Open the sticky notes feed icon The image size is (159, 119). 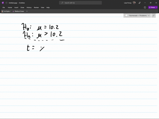click(x=145, y=7)
